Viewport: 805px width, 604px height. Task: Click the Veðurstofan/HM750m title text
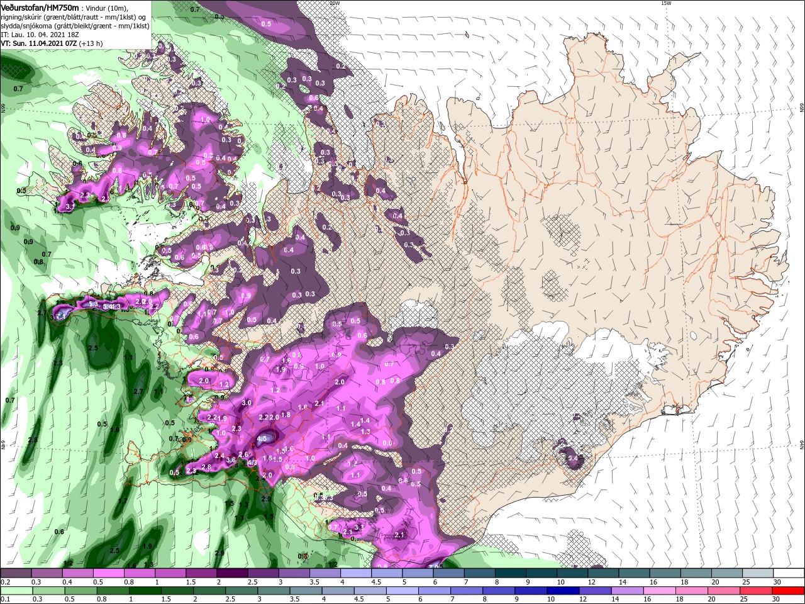(40, 7)
